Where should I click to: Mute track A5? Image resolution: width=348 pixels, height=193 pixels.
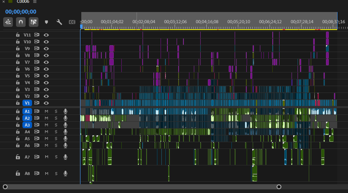tap(46, 139)
